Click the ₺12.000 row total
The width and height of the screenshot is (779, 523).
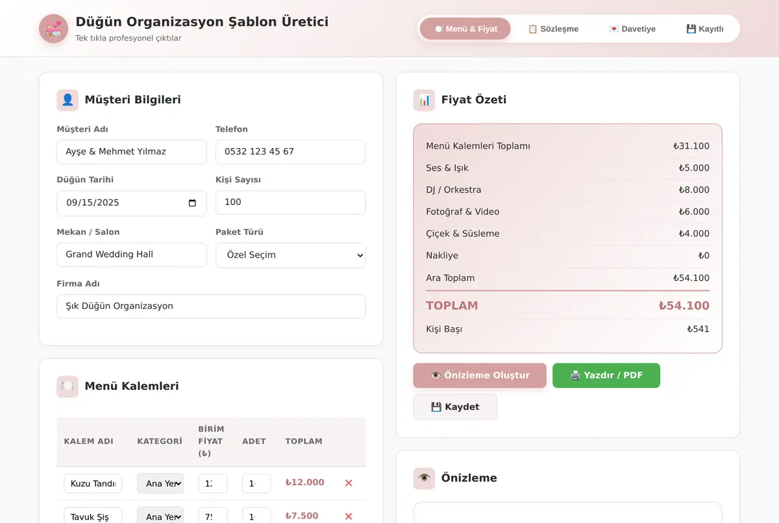(x=304, y=483)
